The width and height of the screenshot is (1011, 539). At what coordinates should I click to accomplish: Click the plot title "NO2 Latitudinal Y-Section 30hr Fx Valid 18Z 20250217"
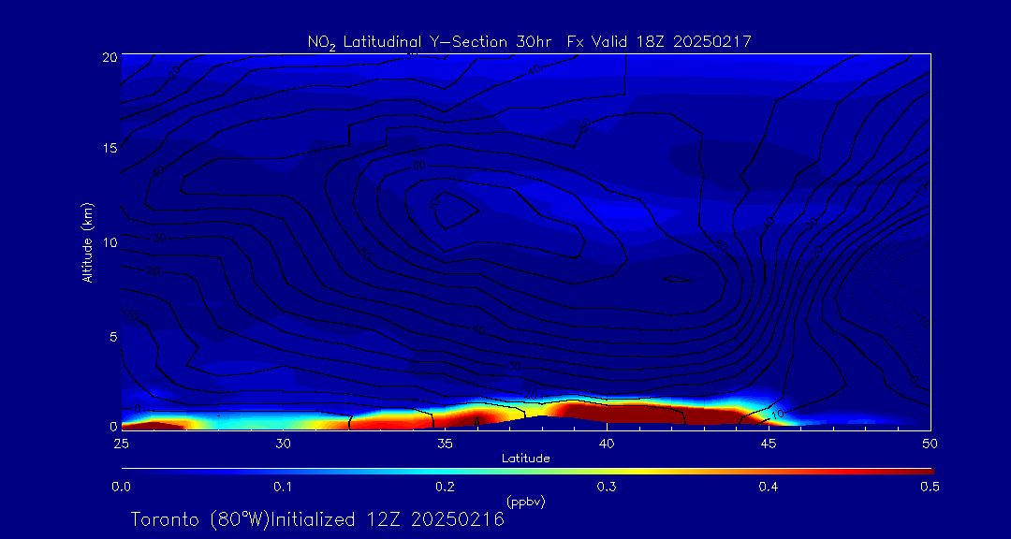point(529,42)
